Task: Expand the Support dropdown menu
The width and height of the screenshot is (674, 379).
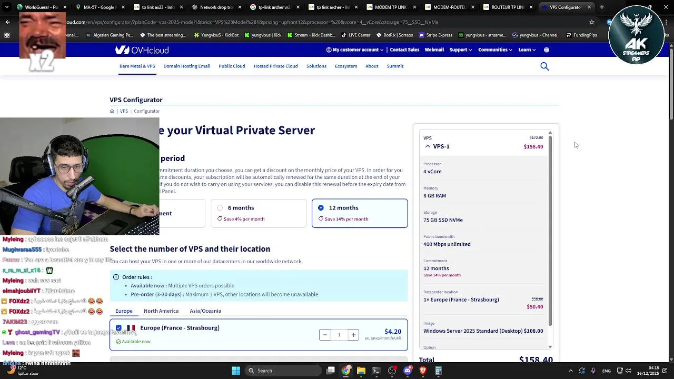Action: click(x=461, y=50)
